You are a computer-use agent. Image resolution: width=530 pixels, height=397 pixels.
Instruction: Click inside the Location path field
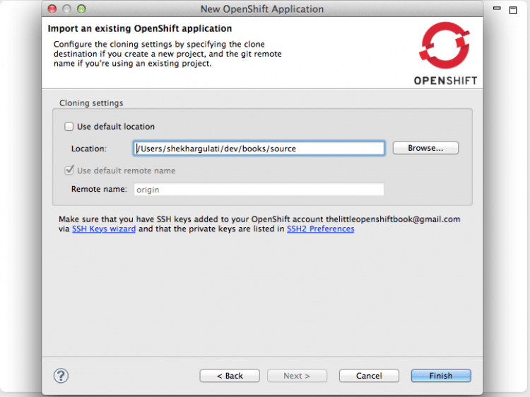coord(259,149)
